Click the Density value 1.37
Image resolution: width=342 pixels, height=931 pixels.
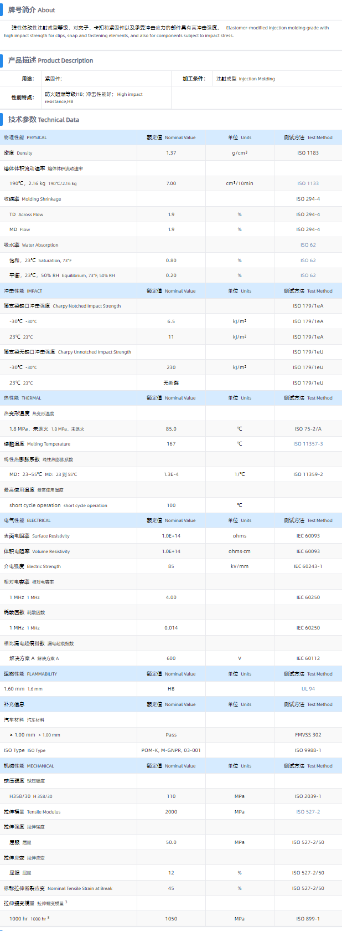pyautogui.click(x=171, y=153)
